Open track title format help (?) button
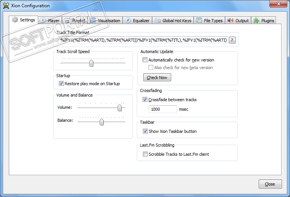Screen dimensions: 290x197 (232, 40)
